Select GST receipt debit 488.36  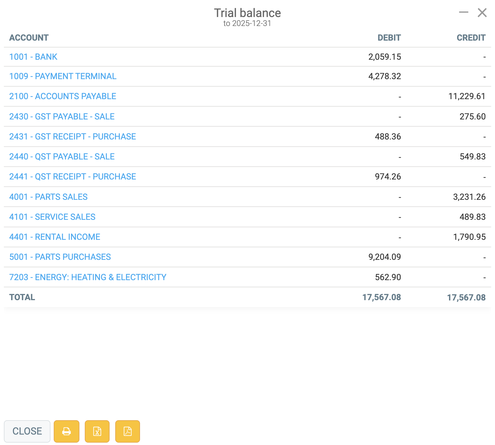point(388,136)
